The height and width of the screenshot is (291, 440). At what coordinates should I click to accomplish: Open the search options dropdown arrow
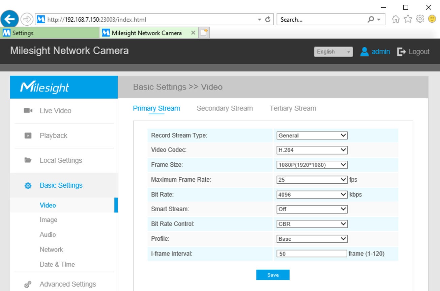(x=379, y=20)
